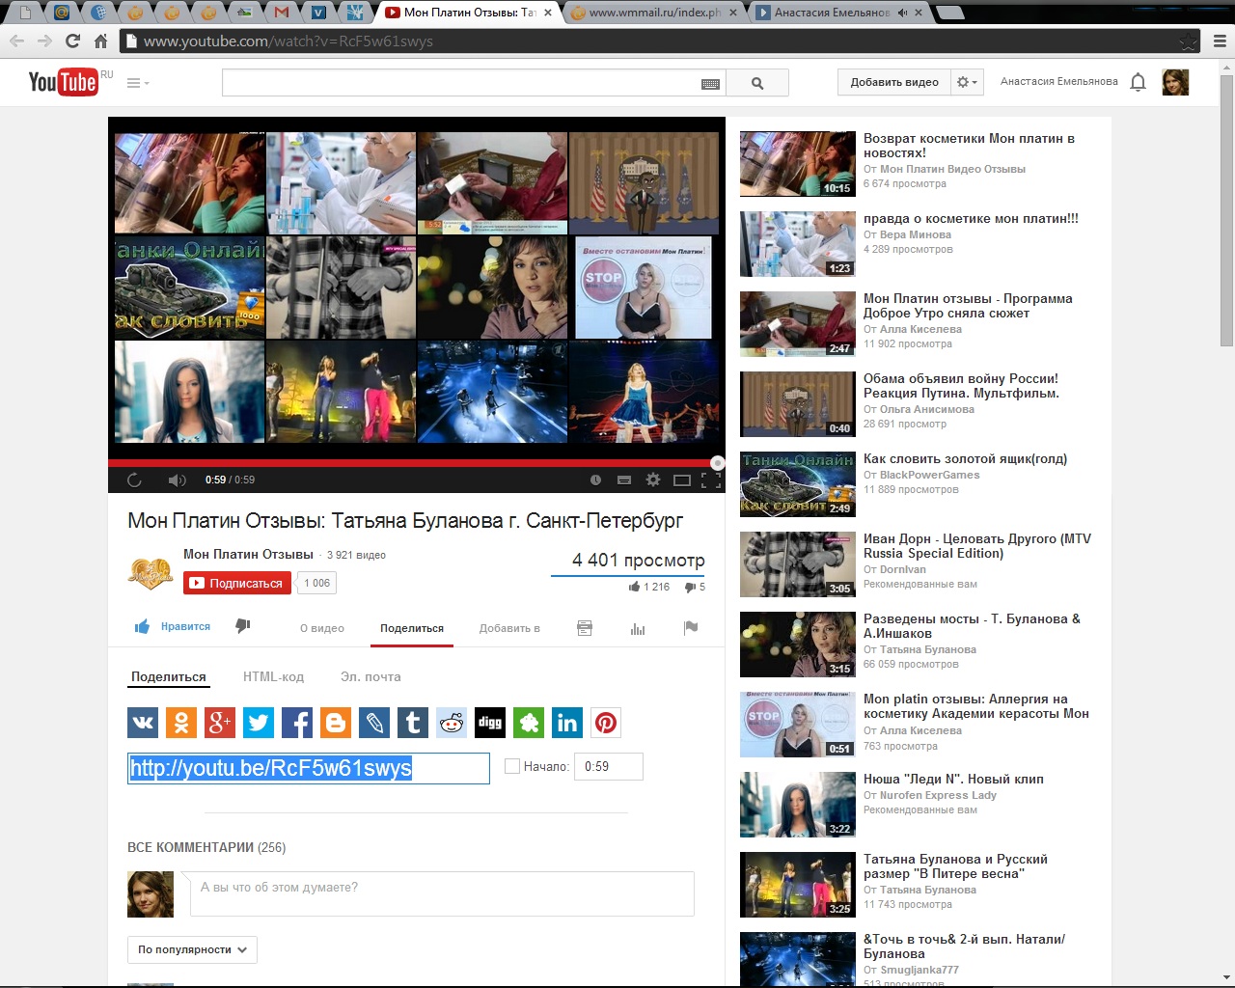The height and width of the screenshot is (988, 1235).
Task: Open user avatar account menu
Action: [x=1175, y=82]
